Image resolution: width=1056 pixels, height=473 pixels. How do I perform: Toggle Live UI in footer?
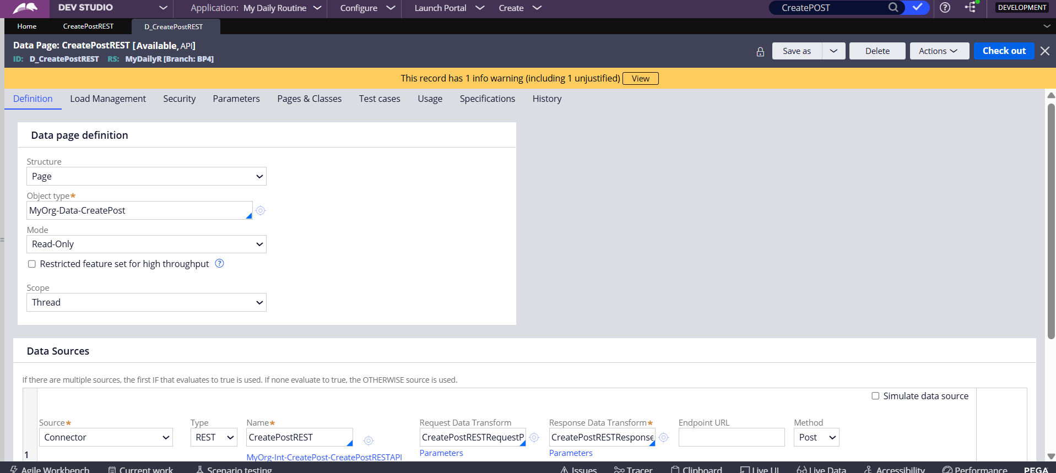point(760,469)
